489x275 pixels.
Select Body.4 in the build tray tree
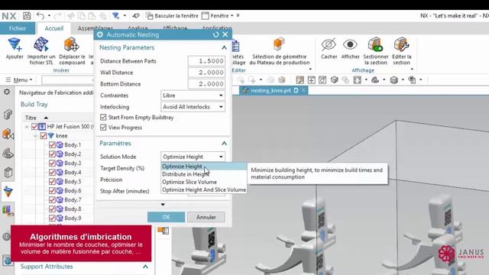click(x=73, y=172)
